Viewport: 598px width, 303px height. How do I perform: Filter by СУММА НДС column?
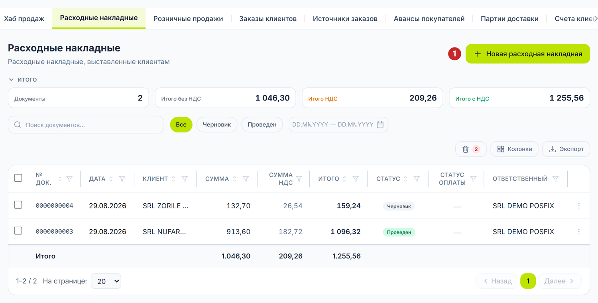coord(299,179)
